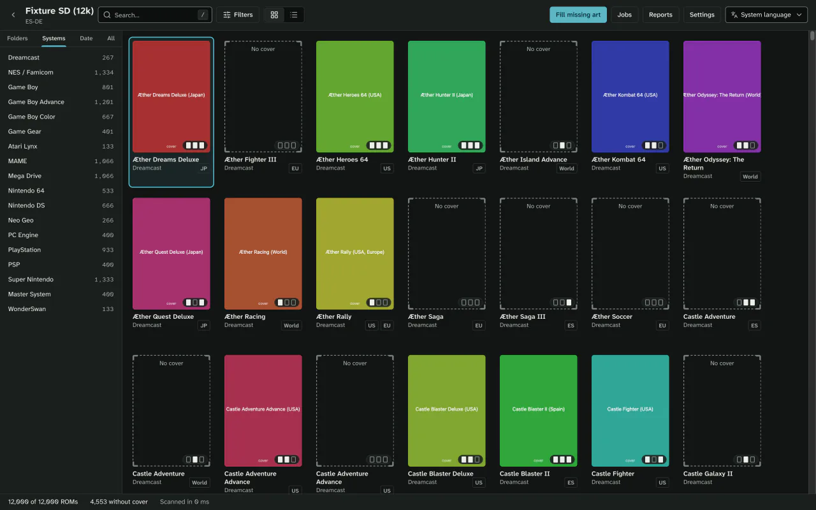Switch to the Folders tab
This screenshot has width=816, height=510.
[17, 38]
